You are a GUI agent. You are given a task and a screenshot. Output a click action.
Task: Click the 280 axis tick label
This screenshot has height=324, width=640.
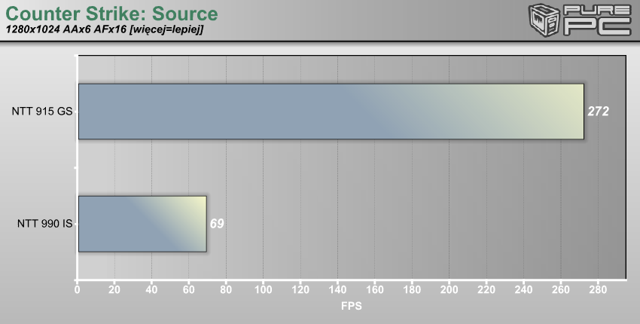(x=598, y=289)
